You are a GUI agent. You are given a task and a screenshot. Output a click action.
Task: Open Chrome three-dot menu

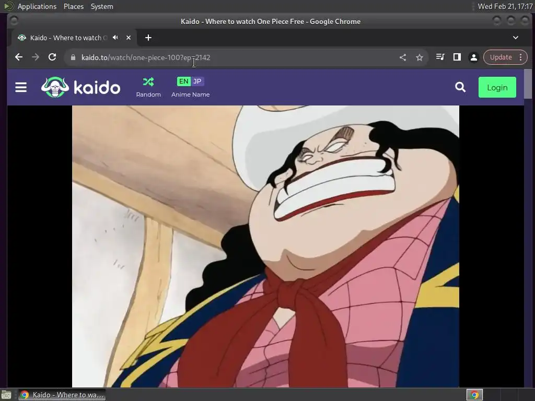coord(521,57)
